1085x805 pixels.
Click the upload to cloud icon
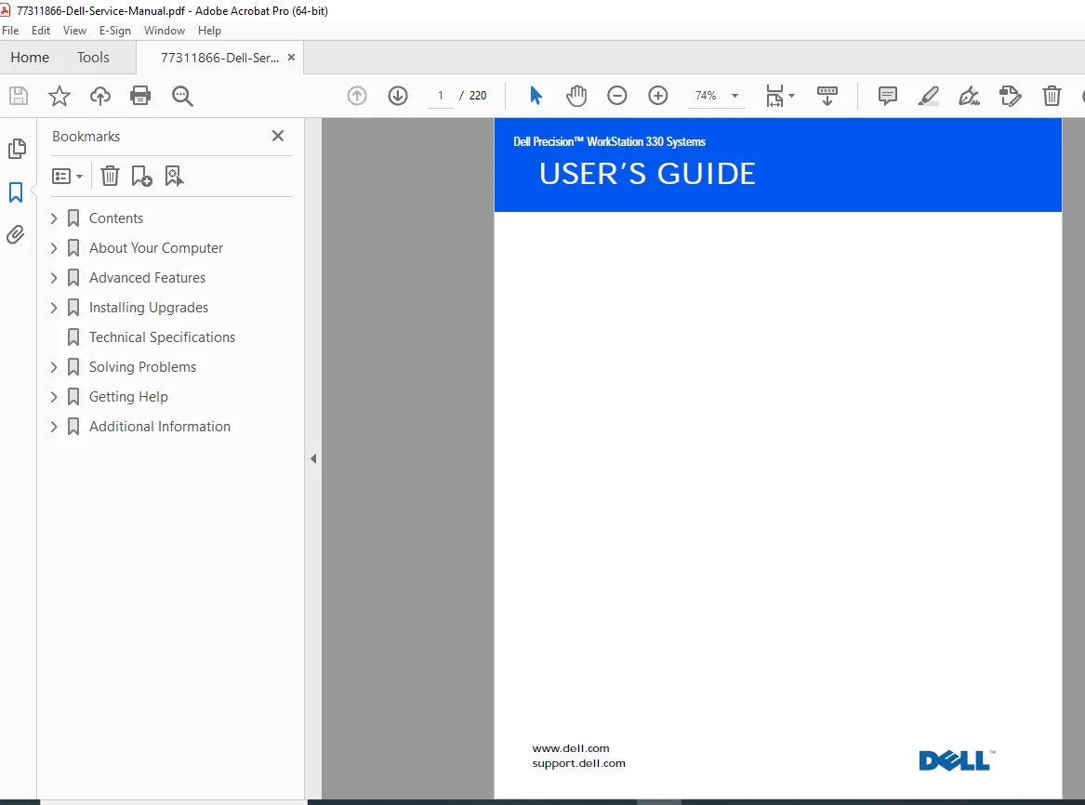(x=100, y=96)
